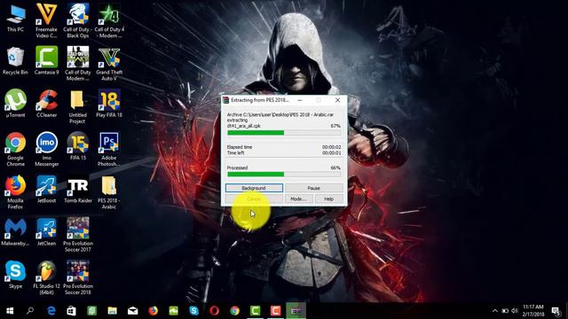Screen dimensions: 568x319
Task: Click the WinRAR icon in dialog title bar
Action: (x=225, y=100)
